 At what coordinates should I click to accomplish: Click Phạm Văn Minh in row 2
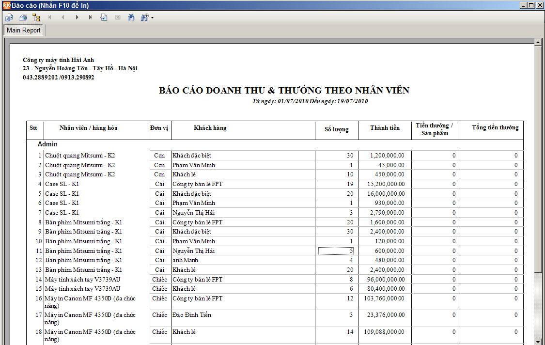coord(194,165)
